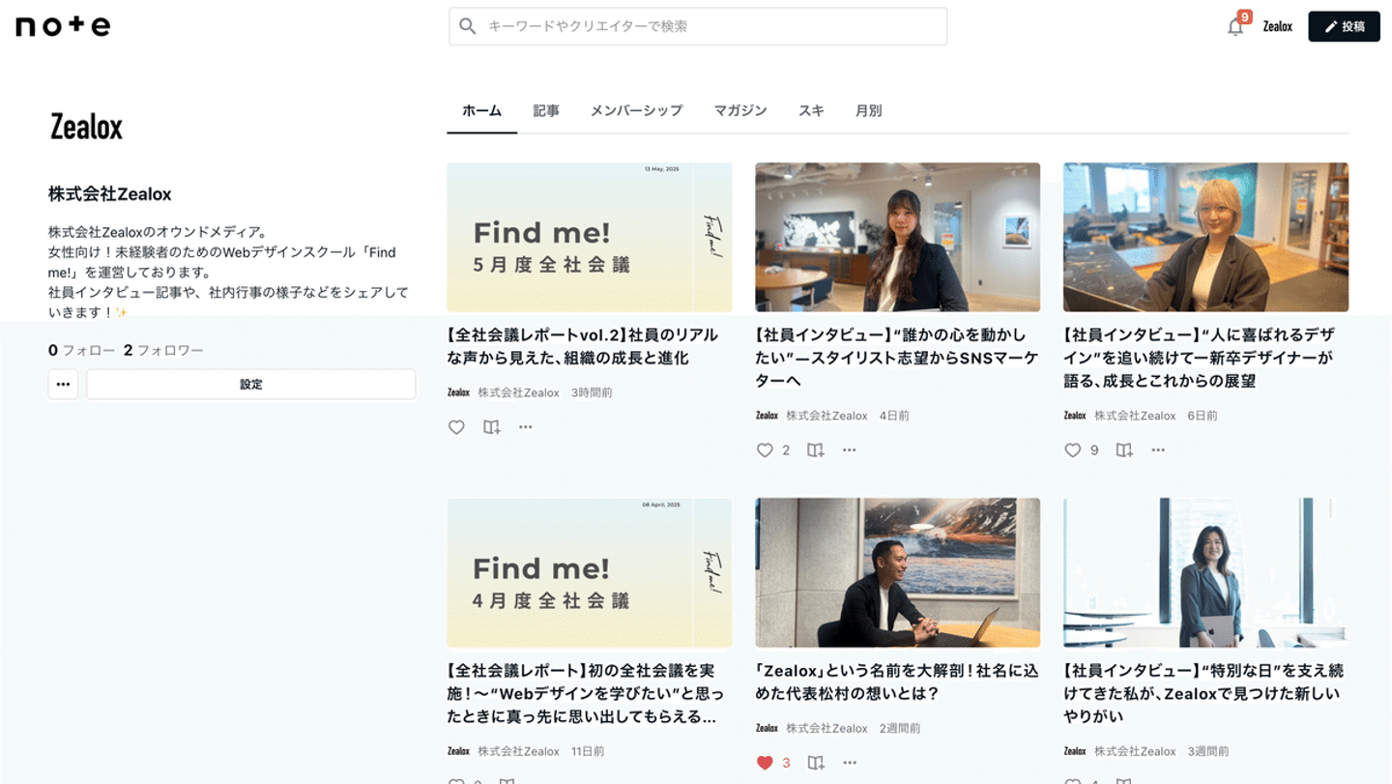The image size is (1392, 784).
Task: Open the 4月度全社会議 thumbnail
Action: (x=590, y=572)
